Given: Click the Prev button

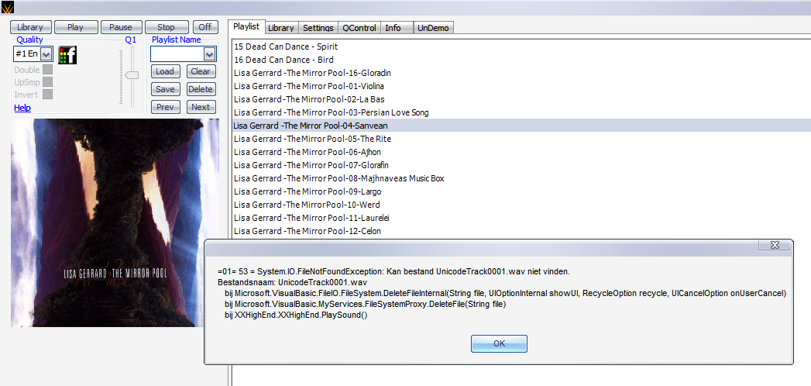Looking at the screenshot, I should pyautogui.click(x=165, y=107).
